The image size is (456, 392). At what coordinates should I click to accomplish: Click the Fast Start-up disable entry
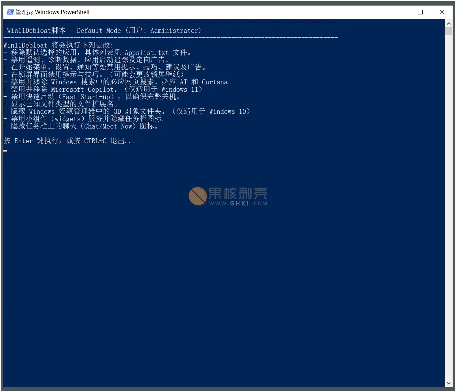[x=92, y=97]
